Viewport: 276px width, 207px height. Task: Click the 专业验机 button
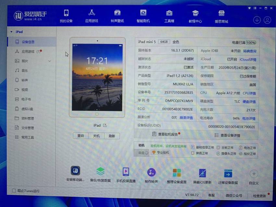tap(160, 152)
